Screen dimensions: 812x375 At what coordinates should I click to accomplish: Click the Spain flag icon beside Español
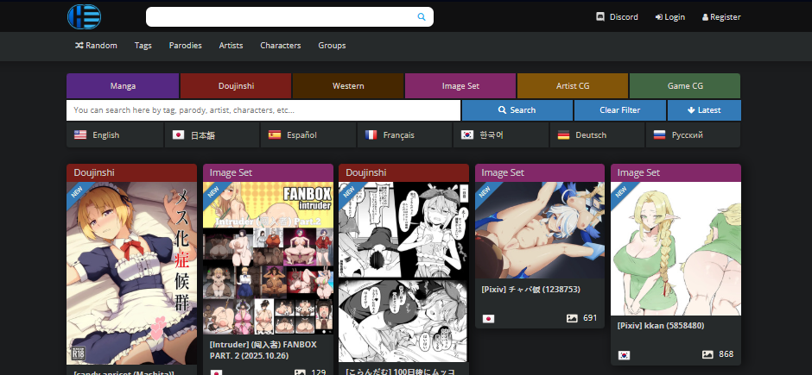click(x=275, y=134)
